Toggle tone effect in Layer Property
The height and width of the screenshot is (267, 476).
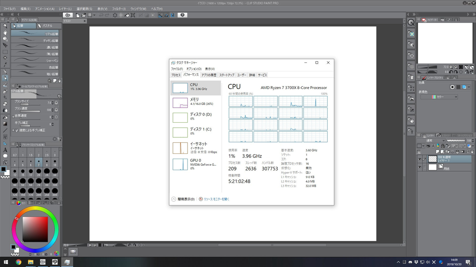458,87
